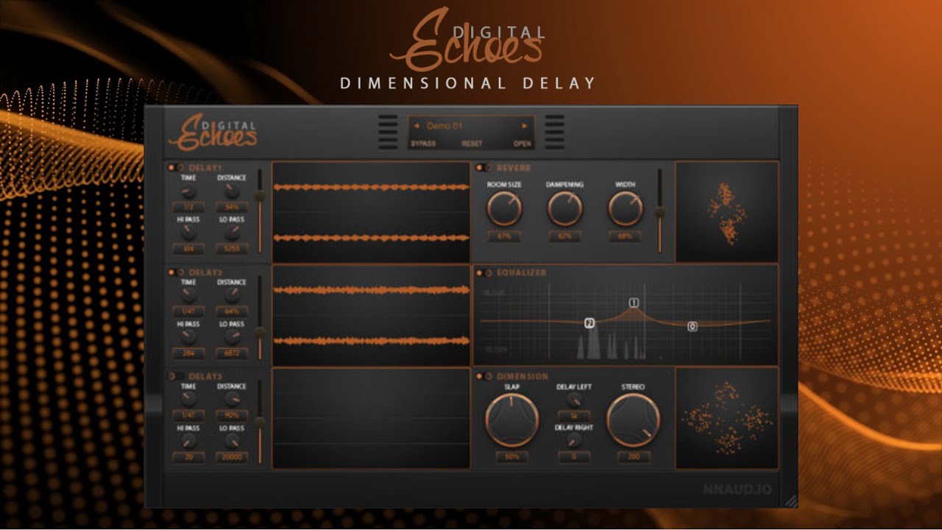The height and width of the screenshot is (530, 942).
Task: Click the Reverb Room Size knob
Action: point(505,209)
